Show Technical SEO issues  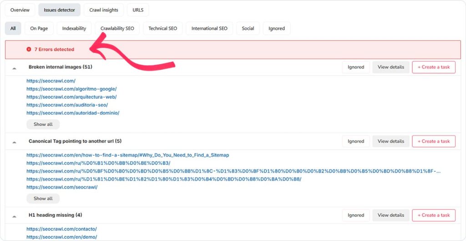[x=163, y=28]
